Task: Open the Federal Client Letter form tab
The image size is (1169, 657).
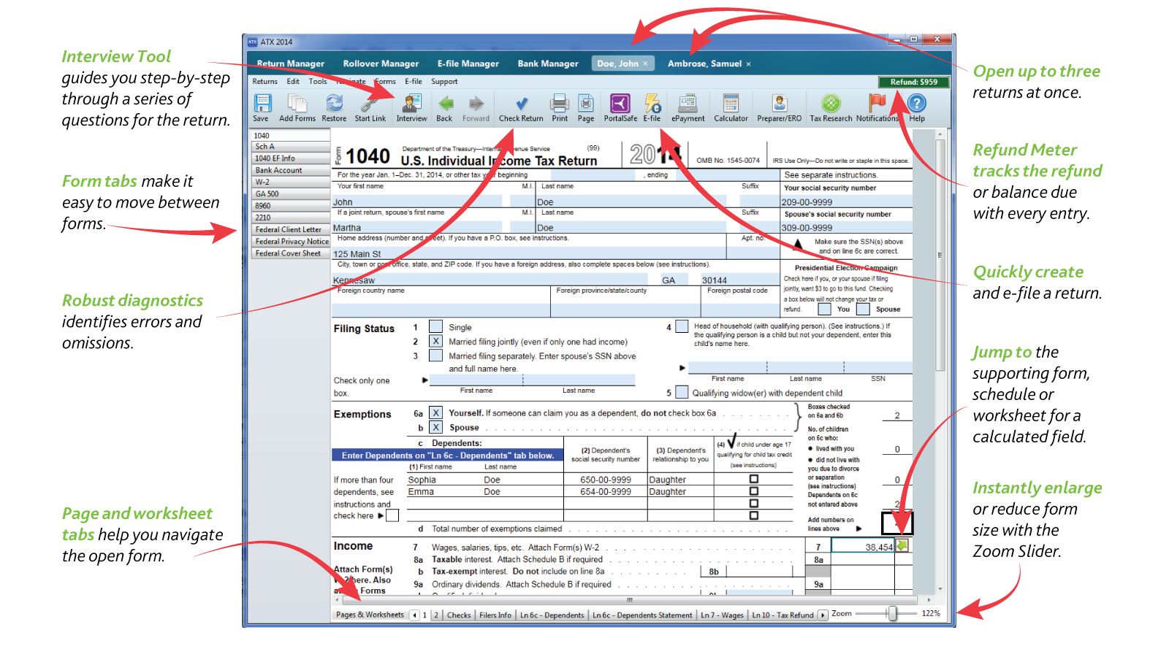Action: click(287, 228)
